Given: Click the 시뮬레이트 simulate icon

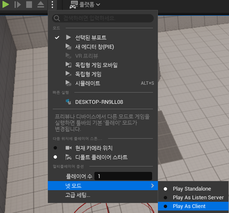Looking at the screenshot, I should click(68, 83).
